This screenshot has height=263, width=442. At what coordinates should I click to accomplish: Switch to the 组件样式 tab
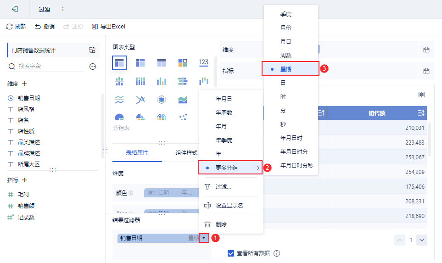[186, 153]
